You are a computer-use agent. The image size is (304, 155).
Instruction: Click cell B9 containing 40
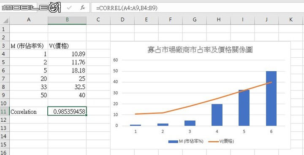click(x=67, y=95)
